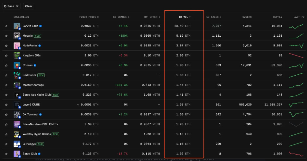Click the Collection column header
307x161 pixels.
pos(21,17)
